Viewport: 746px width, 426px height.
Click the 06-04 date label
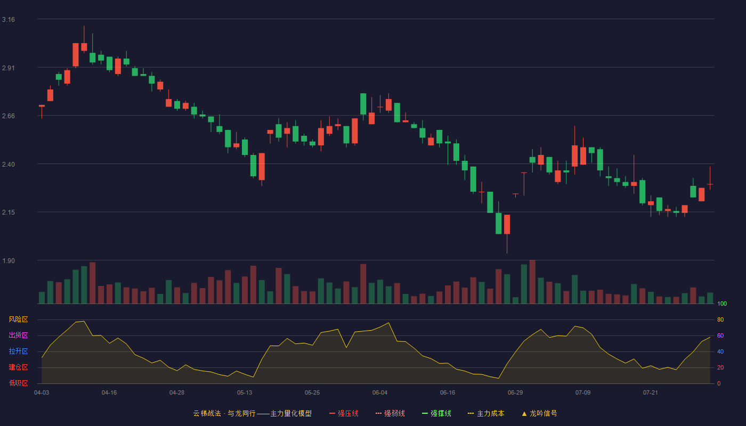tap(380, 392)
